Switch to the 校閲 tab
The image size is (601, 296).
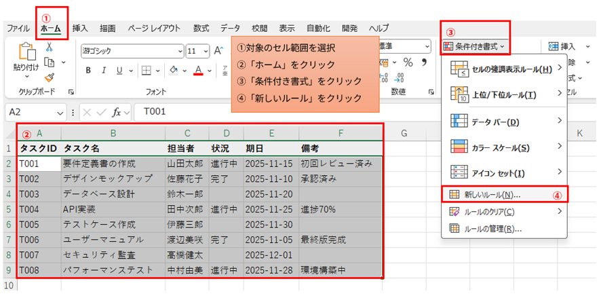point(260,29)
